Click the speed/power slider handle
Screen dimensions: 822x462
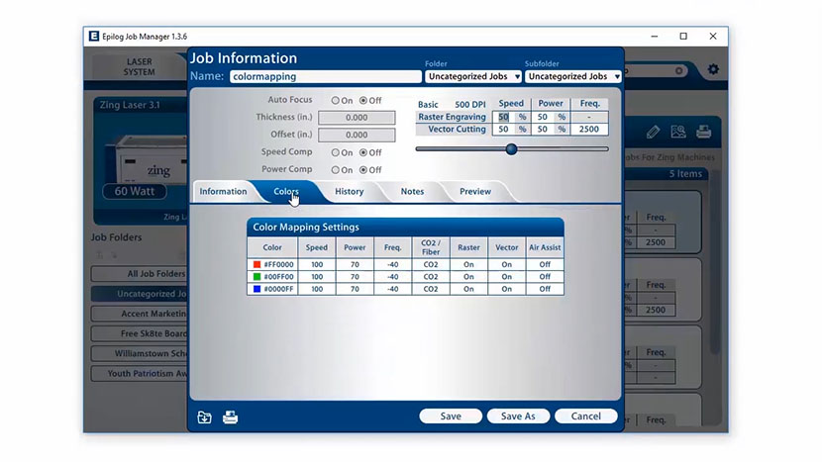511,149
